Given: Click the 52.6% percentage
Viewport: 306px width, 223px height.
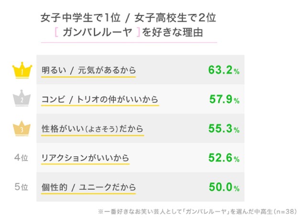Looking at the screenshot, I should (224, 158).
